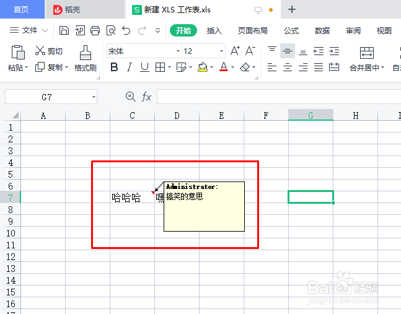Screen dimensions: 401x314
Task: Click the Undo arrow
Action: (126, 30)
